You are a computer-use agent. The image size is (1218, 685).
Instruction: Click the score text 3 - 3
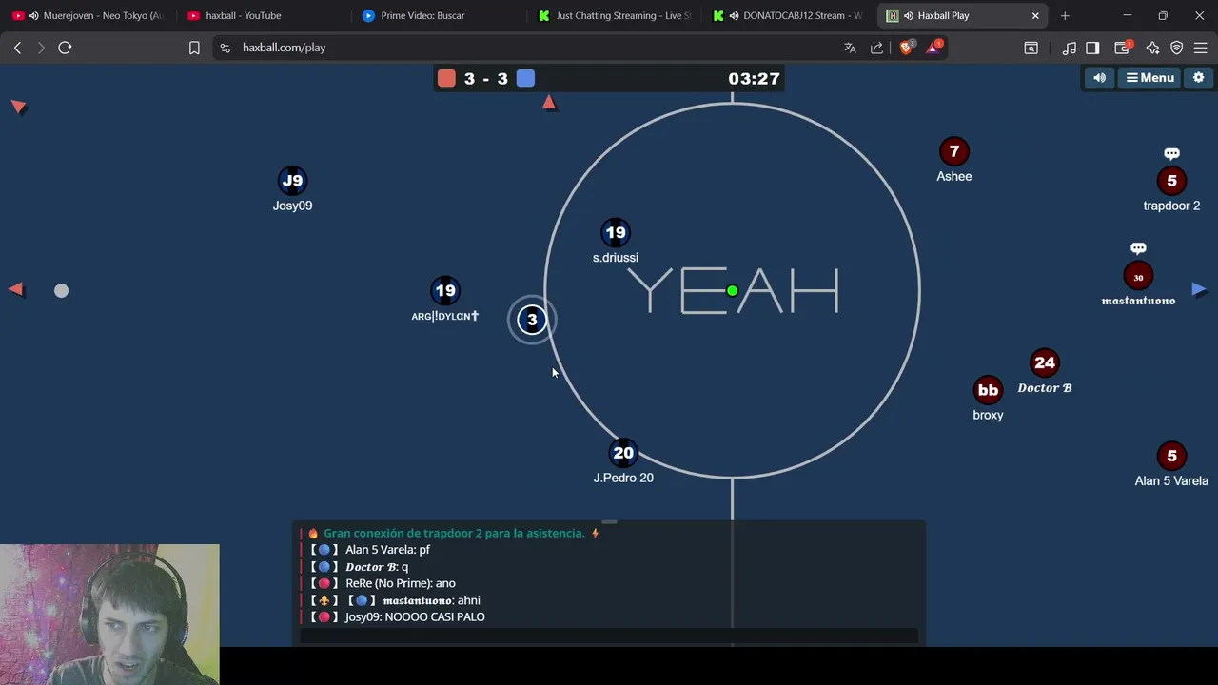(x=486, y=79)
